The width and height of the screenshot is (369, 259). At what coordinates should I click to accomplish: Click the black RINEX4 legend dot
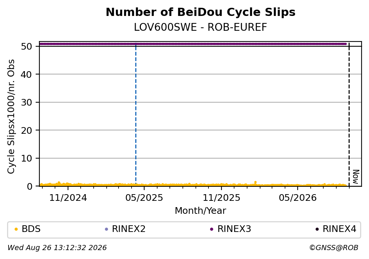point(317,229)
